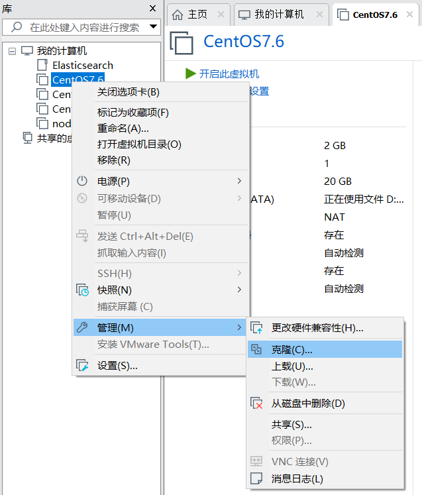This screenshot has width=422, height=495.
Task: Select 从磁盘中删除(D)
Action: 325,403
